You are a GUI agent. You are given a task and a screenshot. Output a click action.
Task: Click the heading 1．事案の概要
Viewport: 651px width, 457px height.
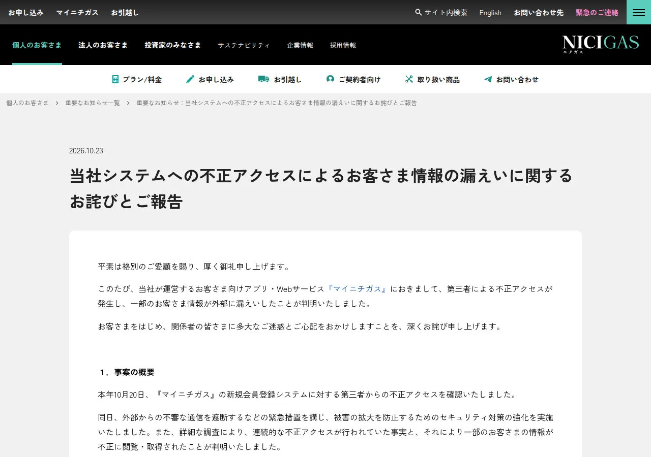(x=126, y=372)
